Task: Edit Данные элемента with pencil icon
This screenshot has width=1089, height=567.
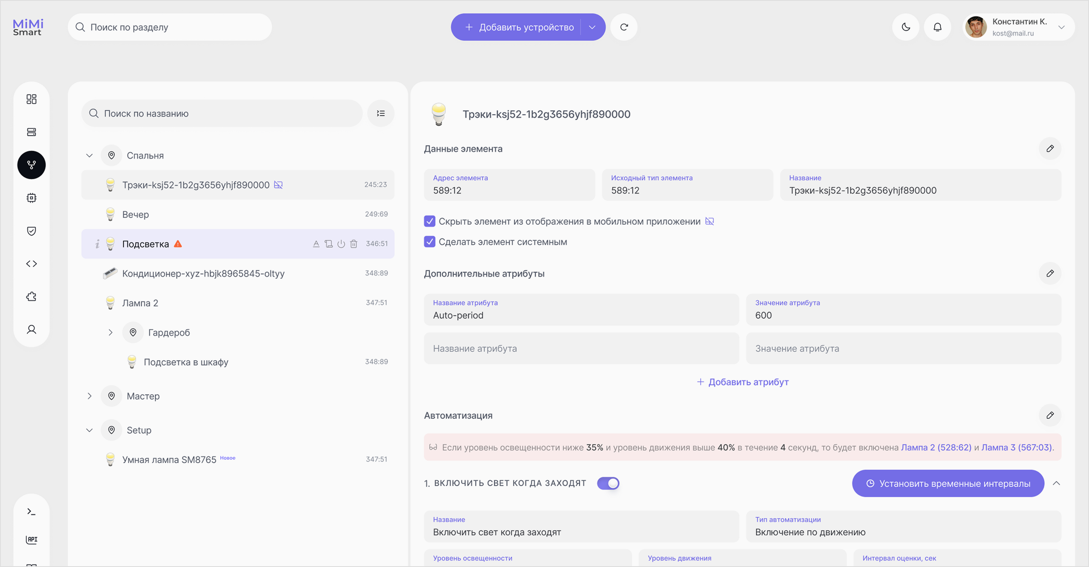Action: (1050, 149)
